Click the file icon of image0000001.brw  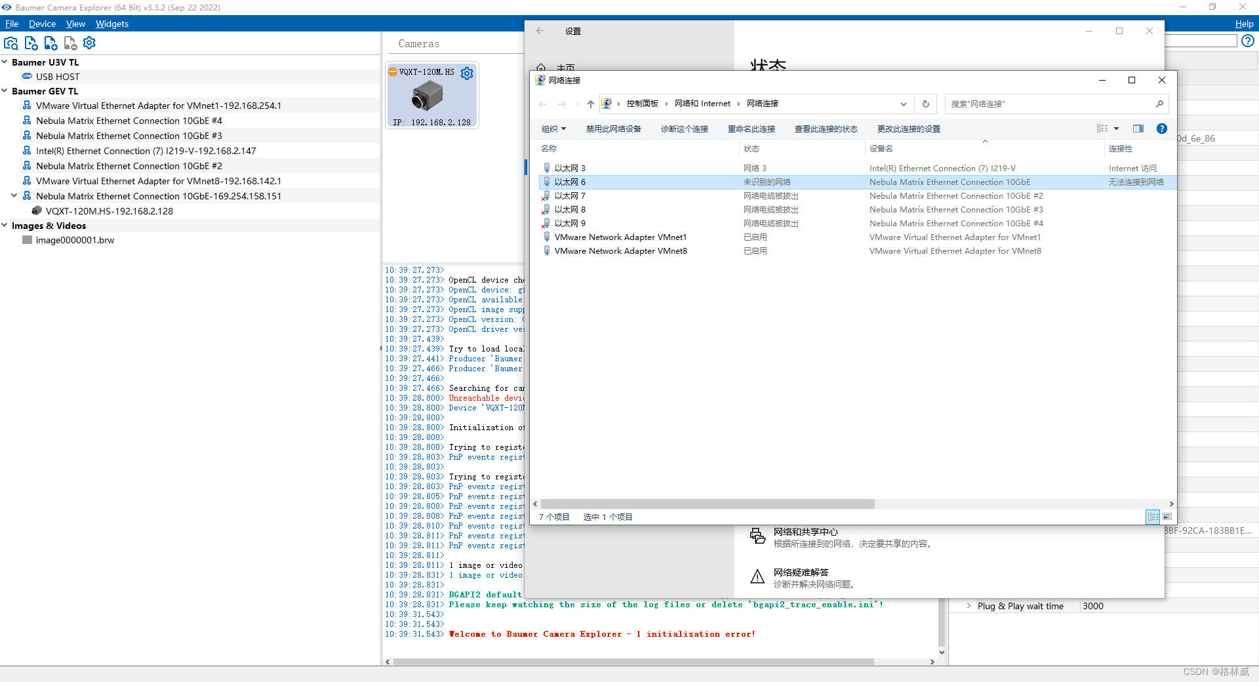pyautogui.click(x=27, y=240)
